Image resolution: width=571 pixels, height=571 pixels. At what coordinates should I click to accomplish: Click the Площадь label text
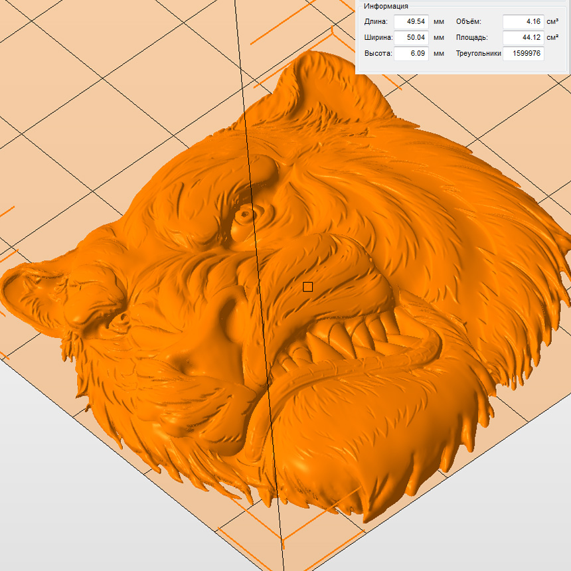pos(471,37)
